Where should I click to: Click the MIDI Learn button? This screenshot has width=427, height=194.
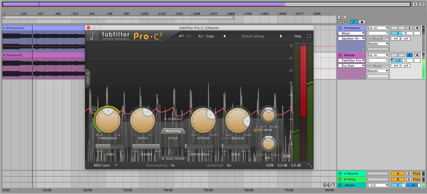point(102,165)
